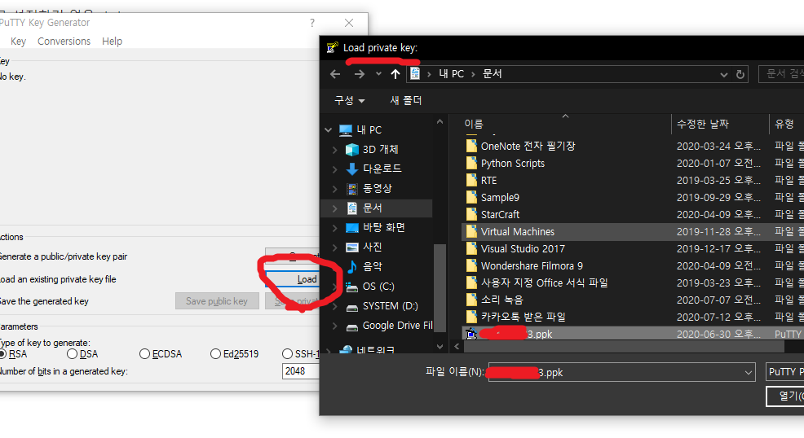804x438 pixels.
Task: Select 네트워크 network icon
Action: (x=347, y=350)
